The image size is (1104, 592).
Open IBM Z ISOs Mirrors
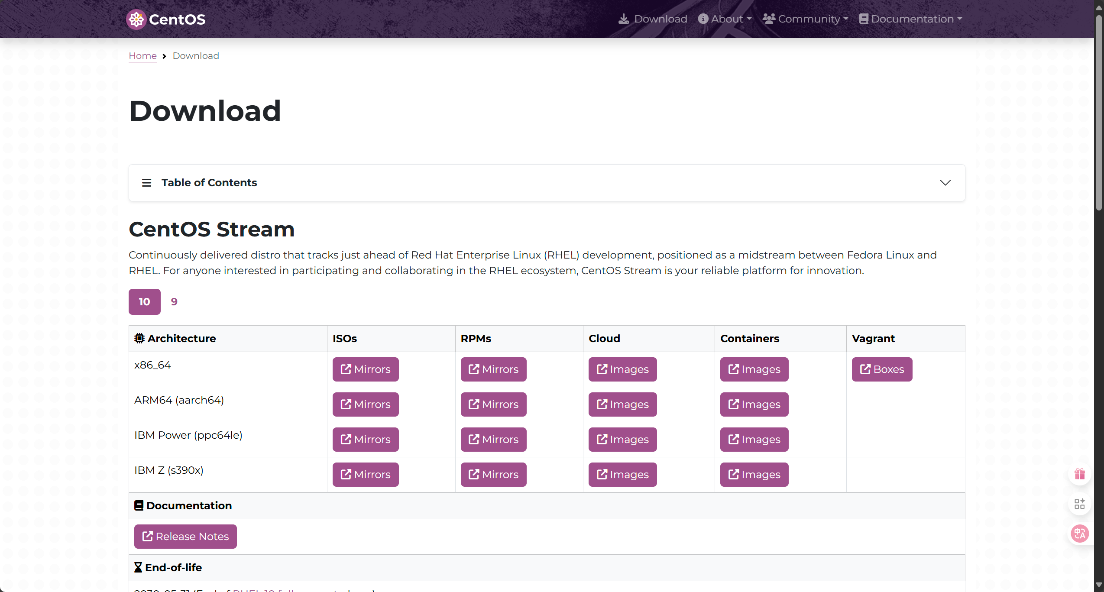(x=366, y=475)
